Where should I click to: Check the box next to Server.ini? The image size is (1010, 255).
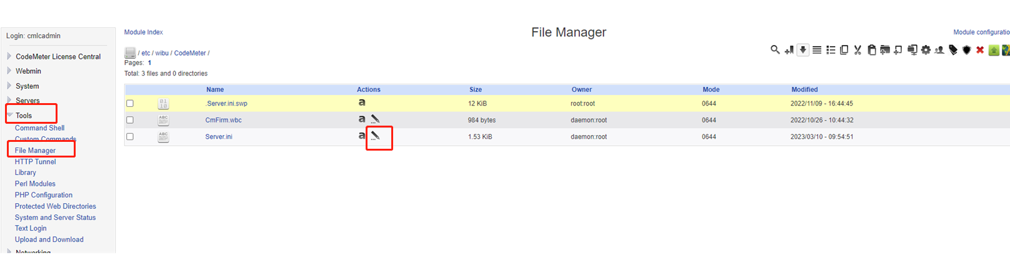pos(130,136)
